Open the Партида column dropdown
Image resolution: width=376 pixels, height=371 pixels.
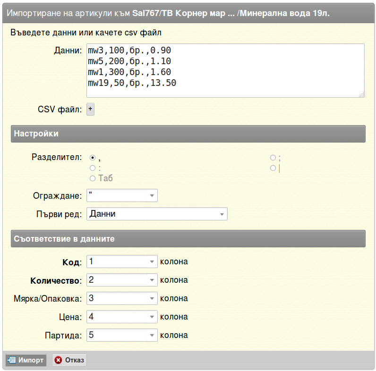click(122, 335)
